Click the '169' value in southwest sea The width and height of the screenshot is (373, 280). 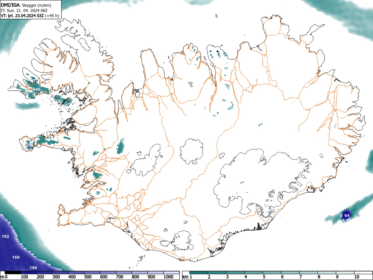point(16,257)
